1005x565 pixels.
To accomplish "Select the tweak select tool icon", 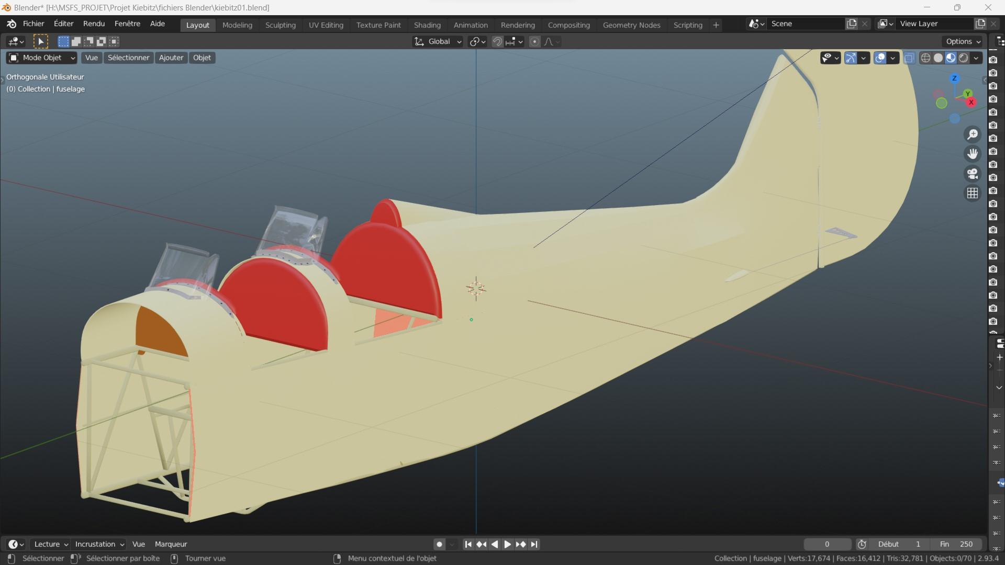I will pyautogui.click(x=40, y=41).
